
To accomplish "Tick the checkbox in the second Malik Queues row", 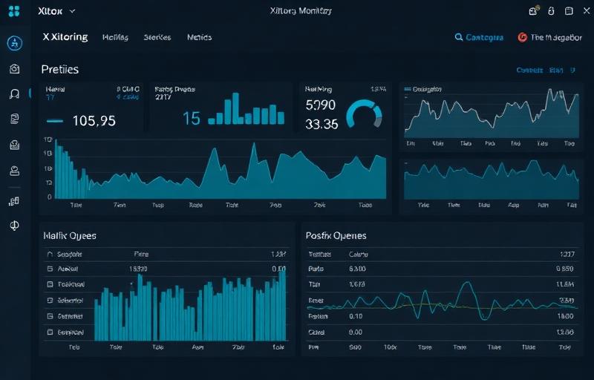I will point(50,269).
